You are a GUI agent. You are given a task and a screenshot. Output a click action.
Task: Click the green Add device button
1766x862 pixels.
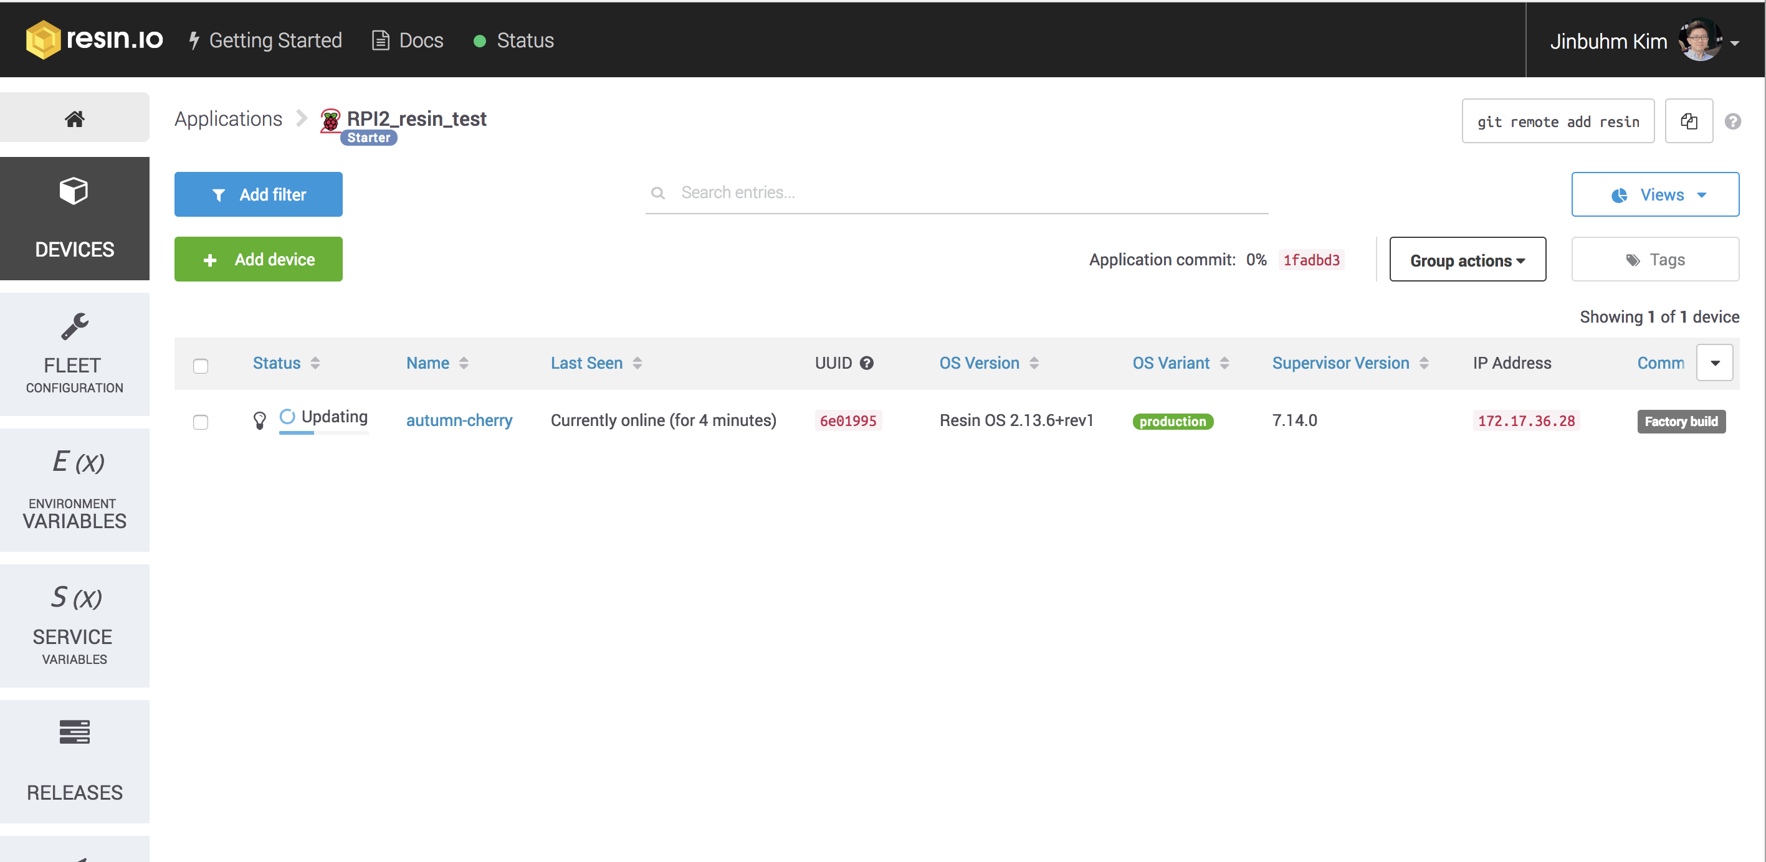(x=258, y=260)
